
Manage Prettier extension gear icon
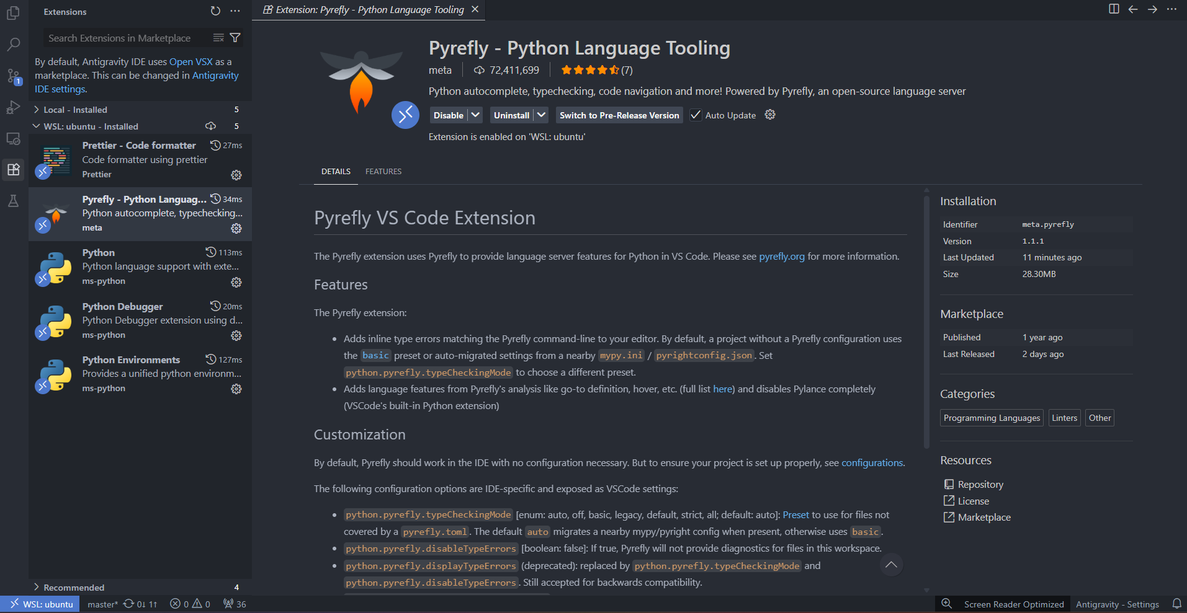236,175
